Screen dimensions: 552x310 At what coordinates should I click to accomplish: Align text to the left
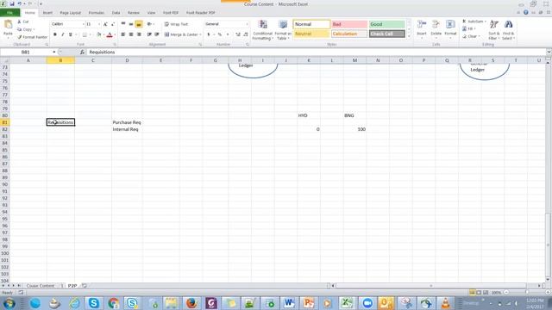point(122,34)
